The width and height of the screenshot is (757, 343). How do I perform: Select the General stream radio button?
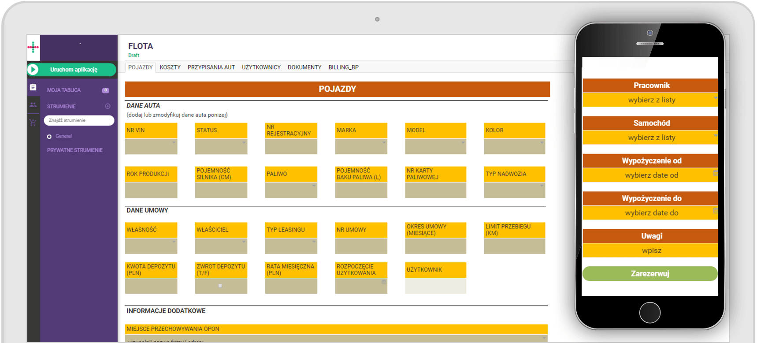(x=49, y=137)
